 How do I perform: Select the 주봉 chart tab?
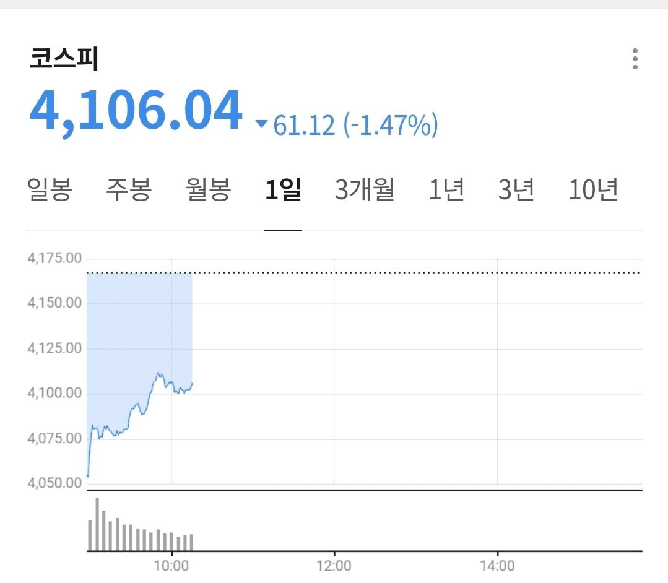(129, 190)
